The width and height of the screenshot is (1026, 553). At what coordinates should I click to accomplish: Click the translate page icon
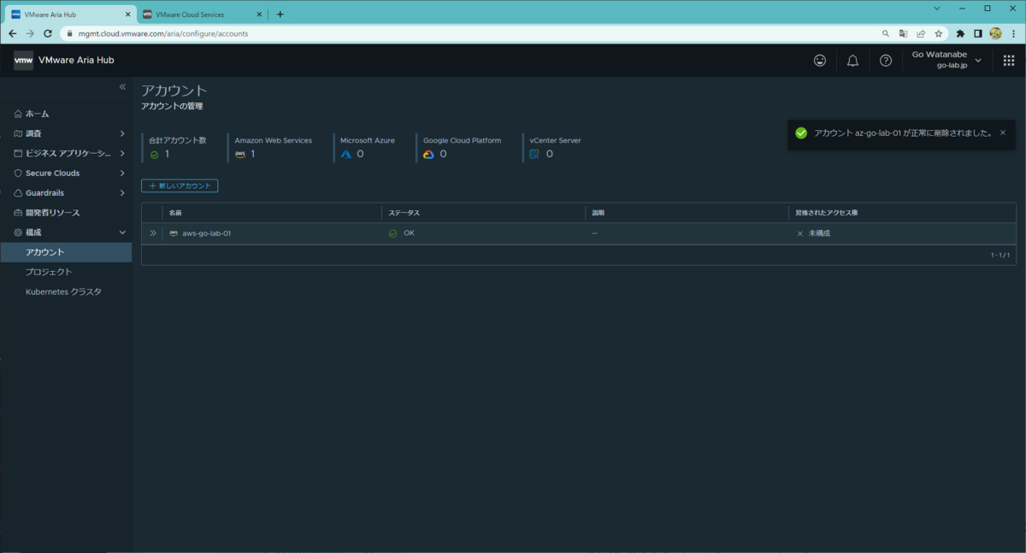903,33
